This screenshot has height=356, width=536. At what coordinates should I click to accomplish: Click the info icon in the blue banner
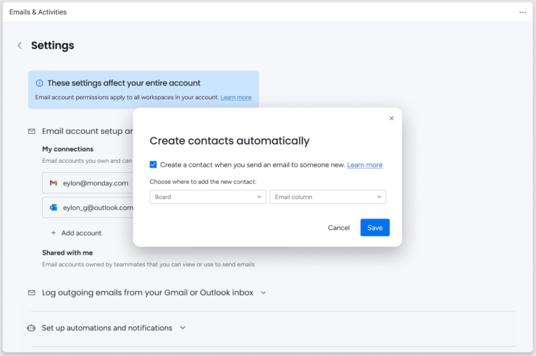[x=40, y=83]
